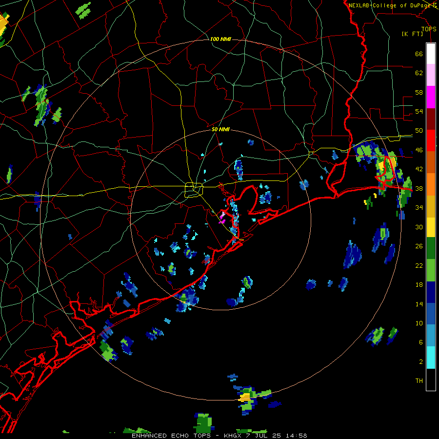Click the "TOPS" legend title
The width and height of the screenshot is (439, 439).
[x=429, y=29]
